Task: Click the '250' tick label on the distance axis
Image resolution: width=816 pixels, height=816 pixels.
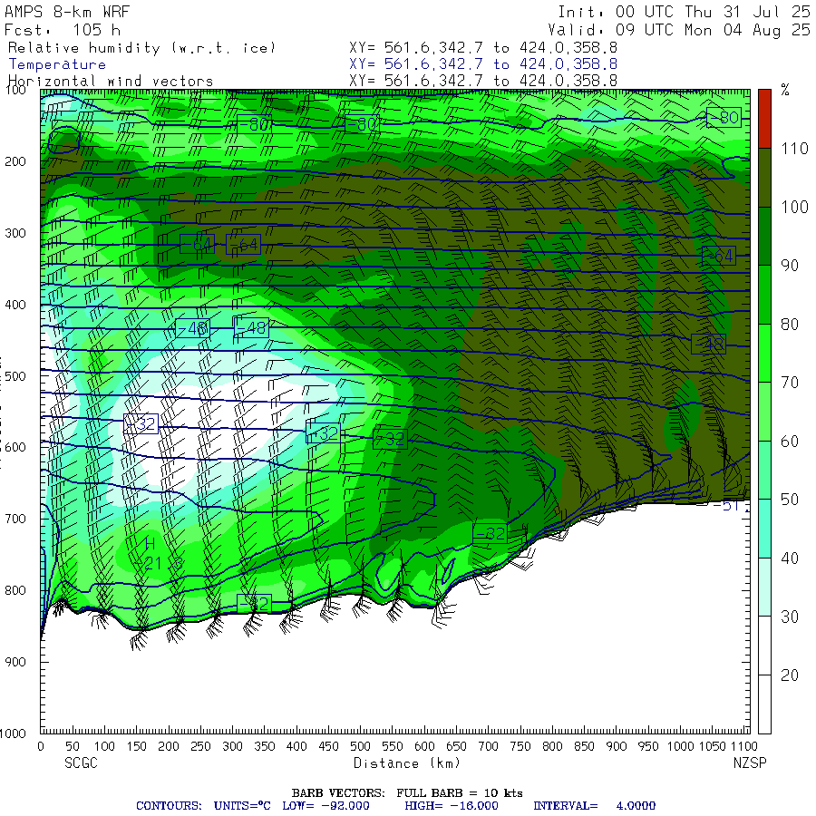Action: tap(200, 746)
